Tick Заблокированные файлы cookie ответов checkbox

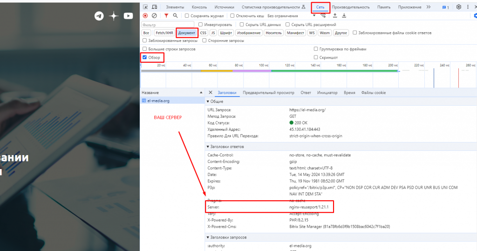pyautogui.click(x=354, y=33)
